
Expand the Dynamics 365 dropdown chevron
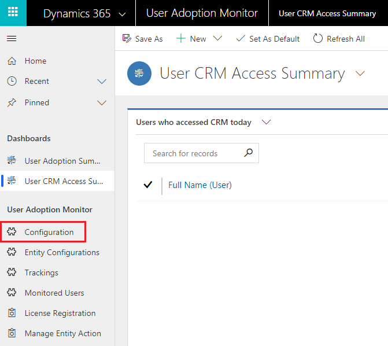pos(122,14)
